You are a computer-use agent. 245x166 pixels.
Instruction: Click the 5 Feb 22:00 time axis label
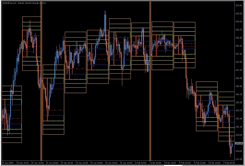click(x=200, y=163)
